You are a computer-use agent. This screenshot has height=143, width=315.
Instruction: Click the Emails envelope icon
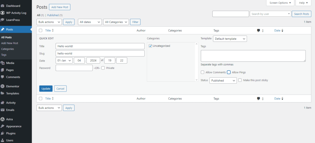(x=3, y=110)
